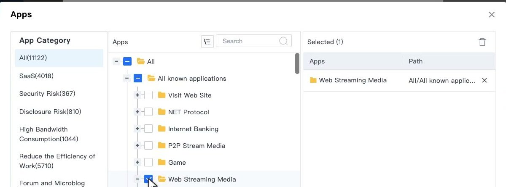
Task: Click the Selected (1) heading
Action: [x=325, y=42]
